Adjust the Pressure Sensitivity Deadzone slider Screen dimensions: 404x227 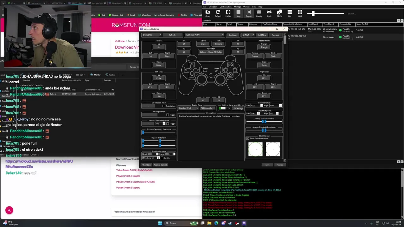pyautogui.click(x=159, y=132)
